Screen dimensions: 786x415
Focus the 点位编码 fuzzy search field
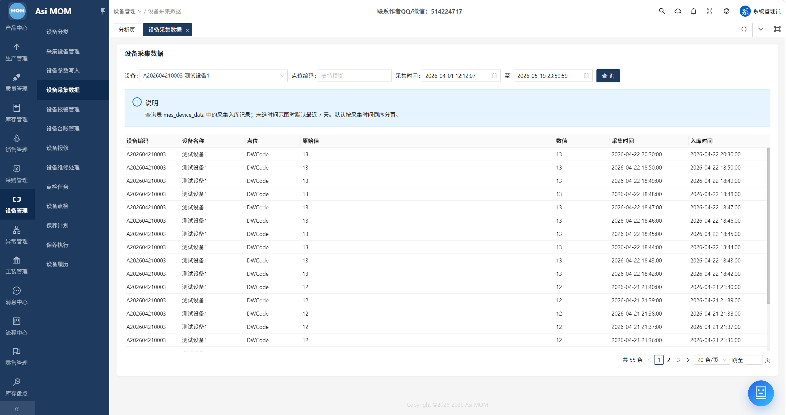click(354, 76)
